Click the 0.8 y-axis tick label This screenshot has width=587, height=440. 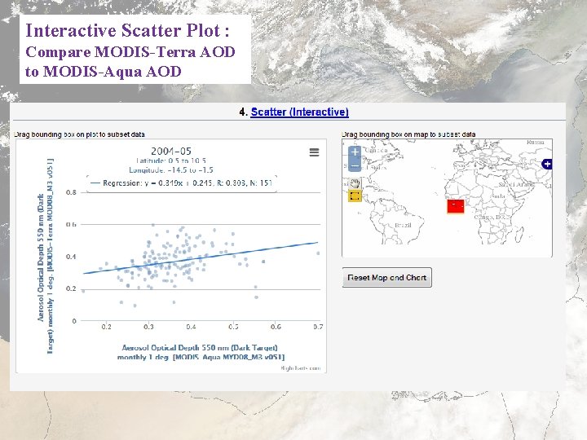point(71,192)
